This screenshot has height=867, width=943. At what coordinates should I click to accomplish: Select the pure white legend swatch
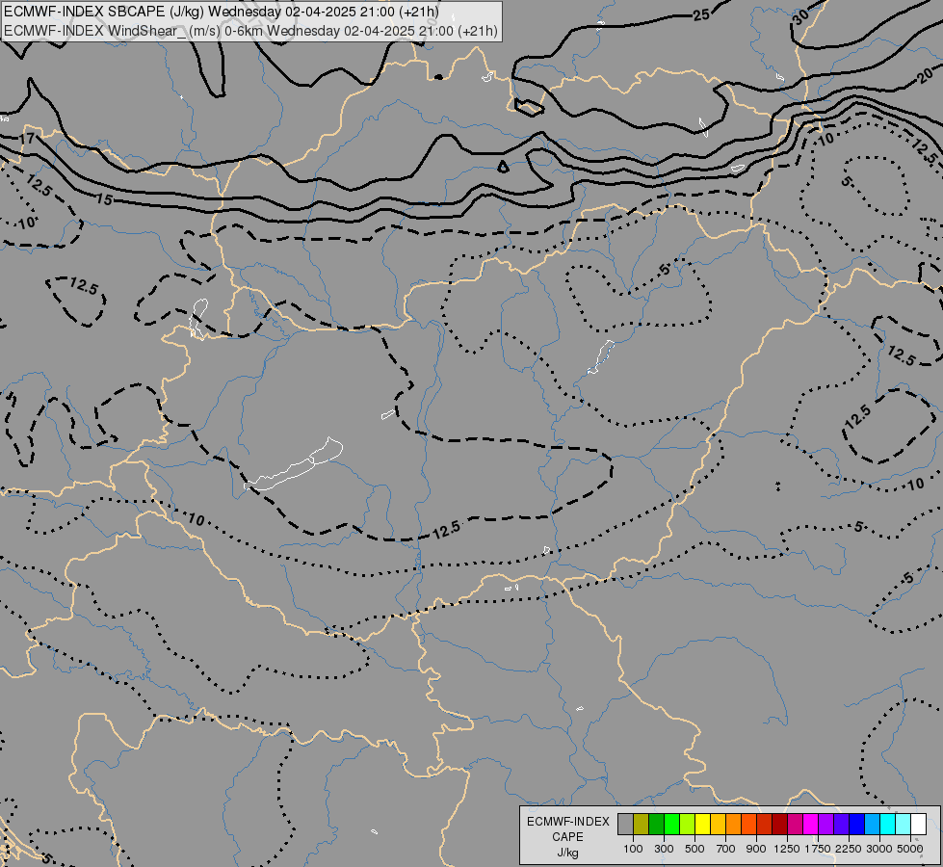point(918,824)
